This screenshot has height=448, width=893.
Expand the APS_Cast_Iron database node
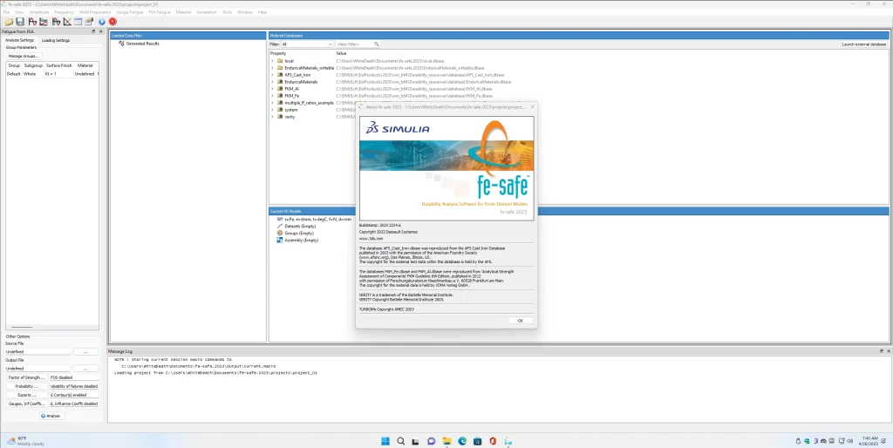272,75
